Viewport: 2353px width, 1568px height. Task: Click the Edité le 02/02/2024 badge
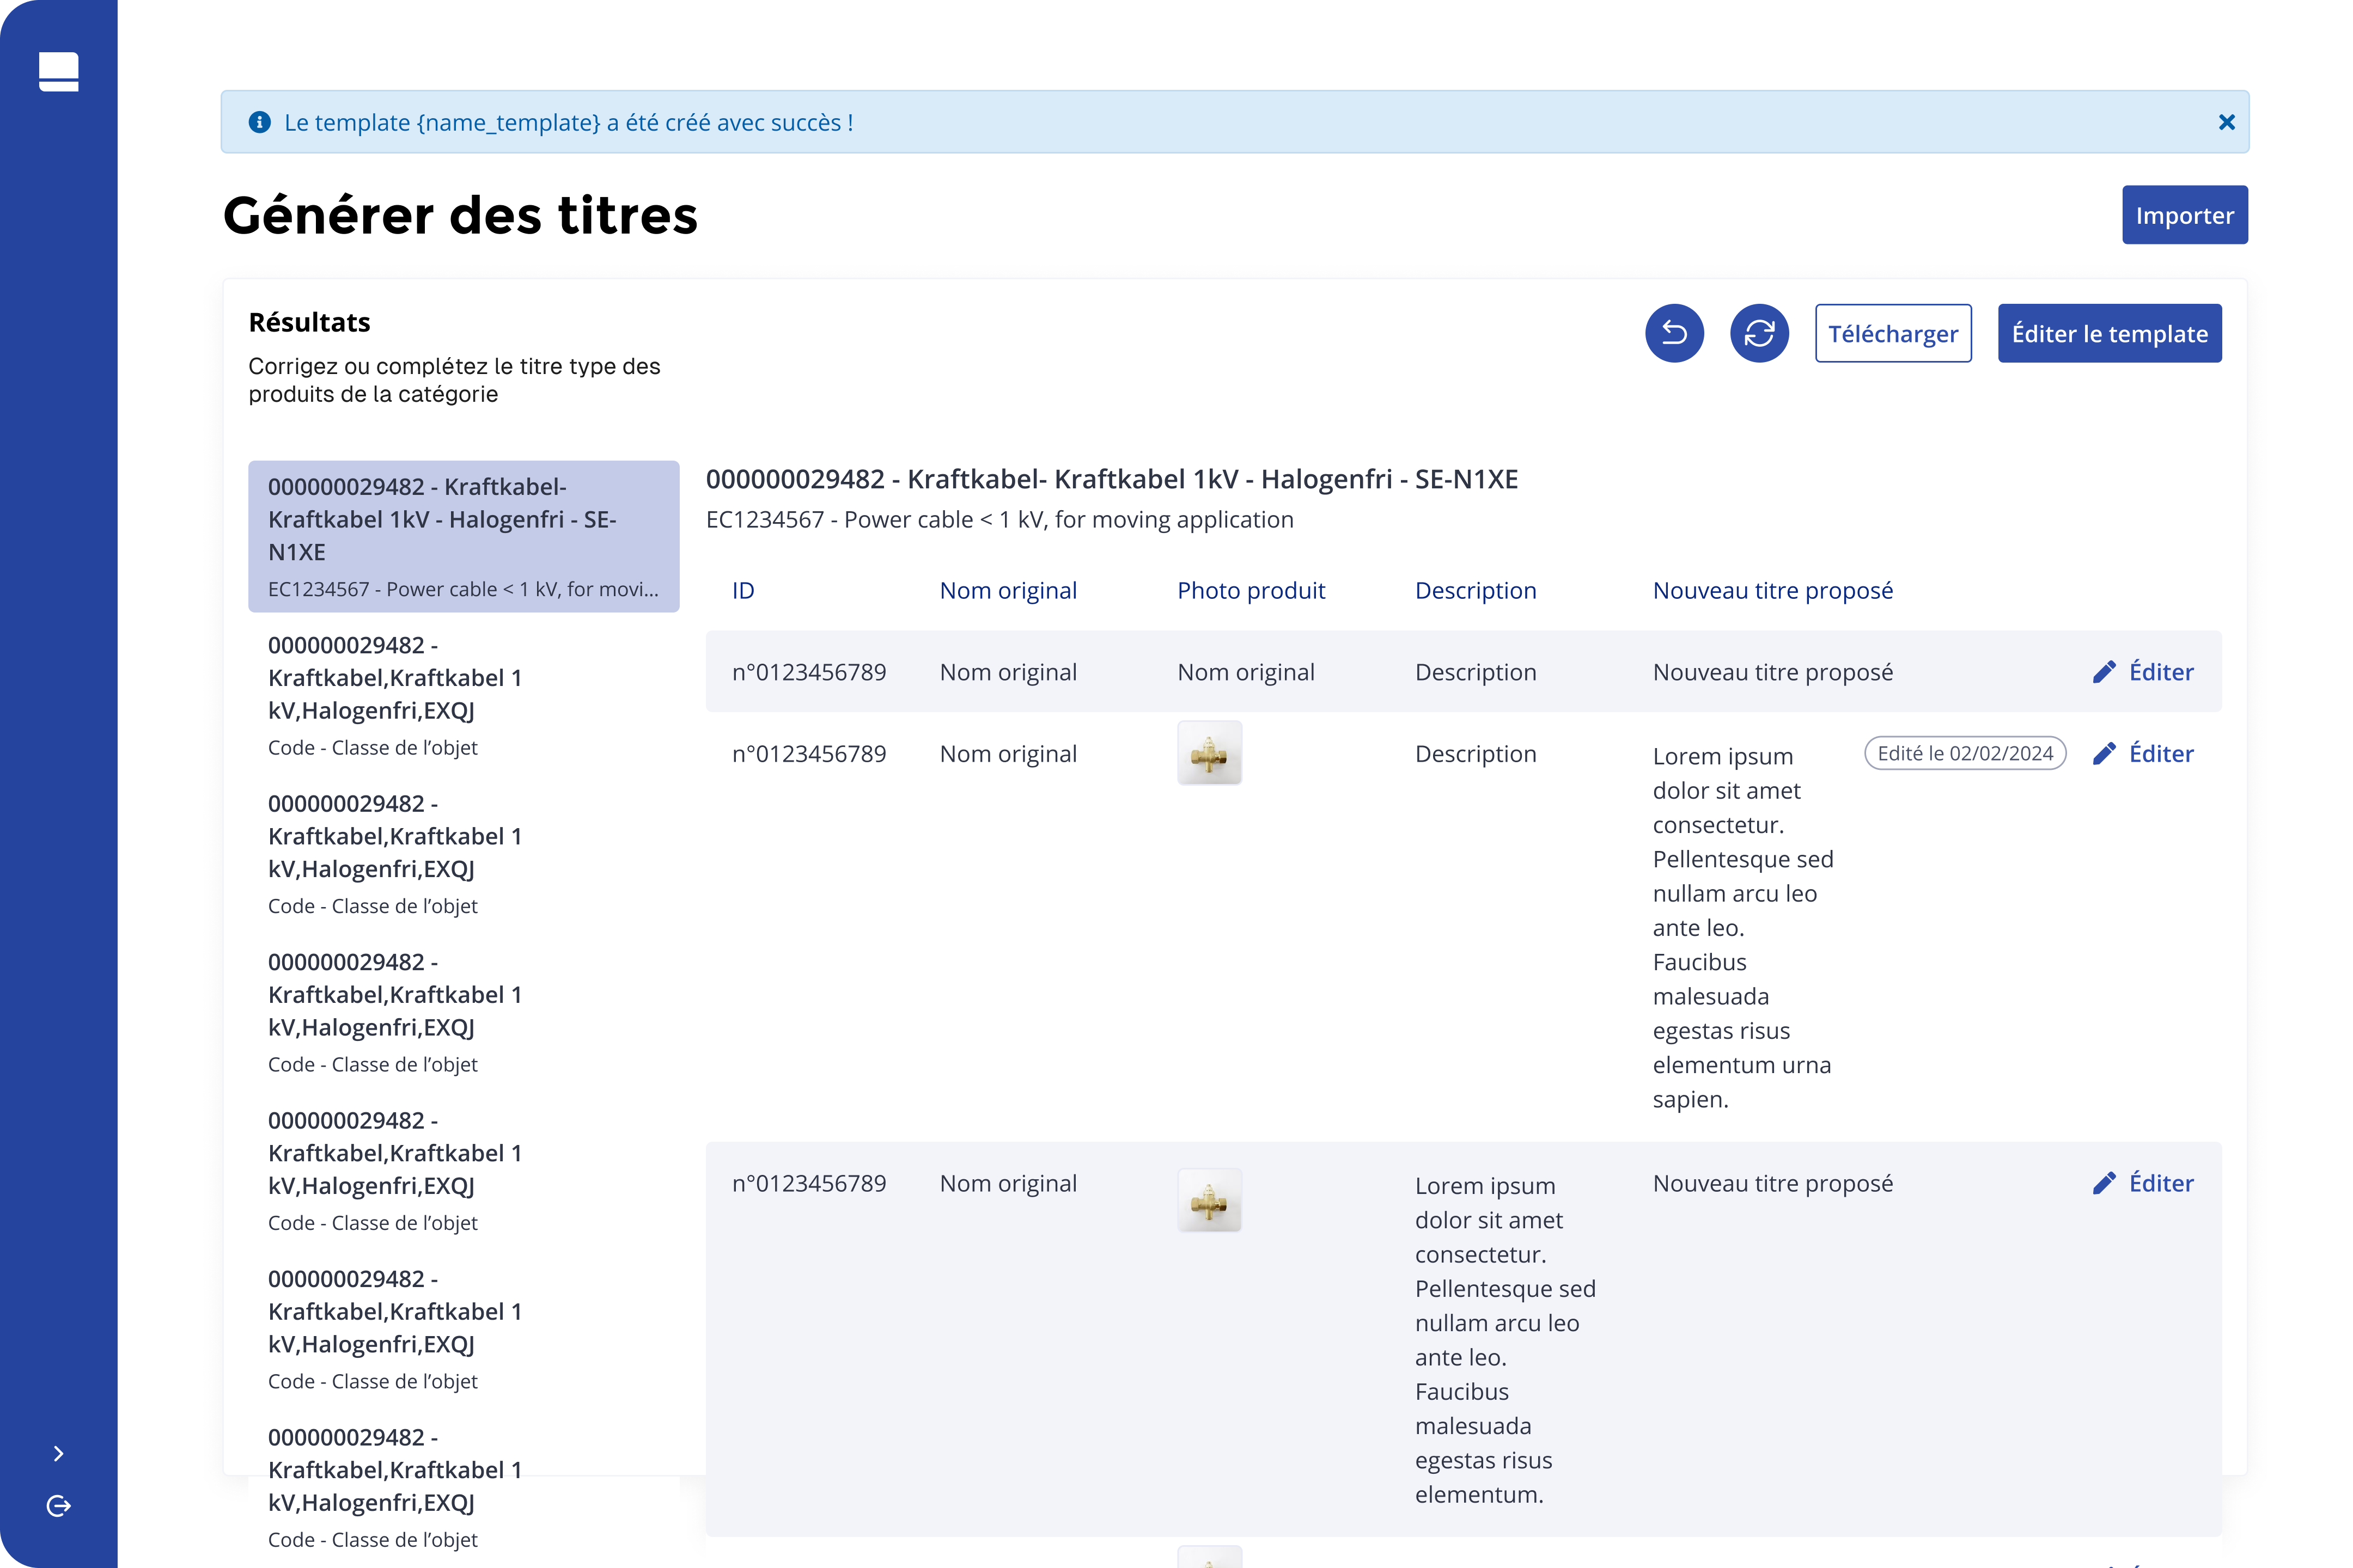1964,753
